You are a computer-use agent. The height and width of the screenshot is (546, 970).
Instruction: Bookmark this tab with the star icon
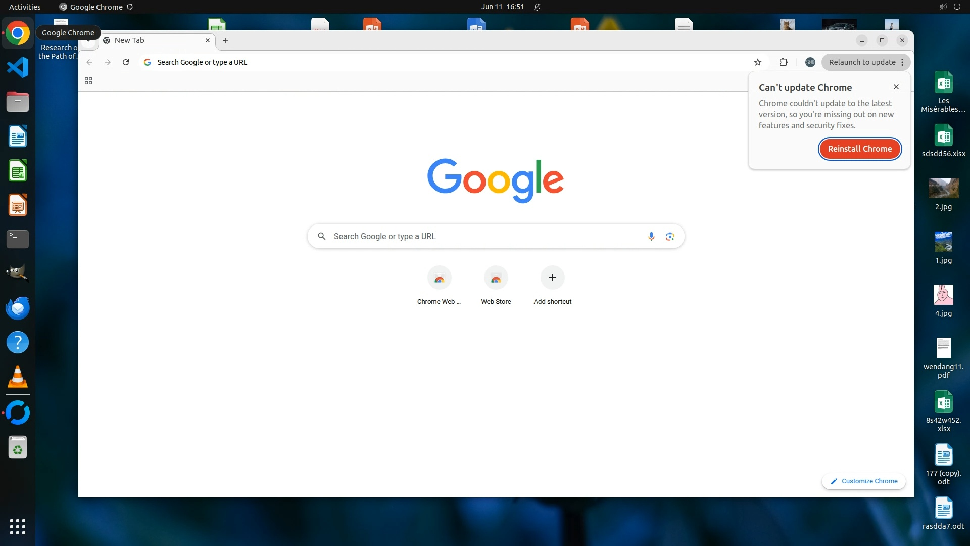click(757, 62)
